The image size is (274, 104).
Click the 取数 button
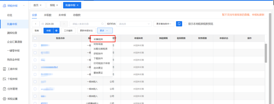(x=37, y=30)
